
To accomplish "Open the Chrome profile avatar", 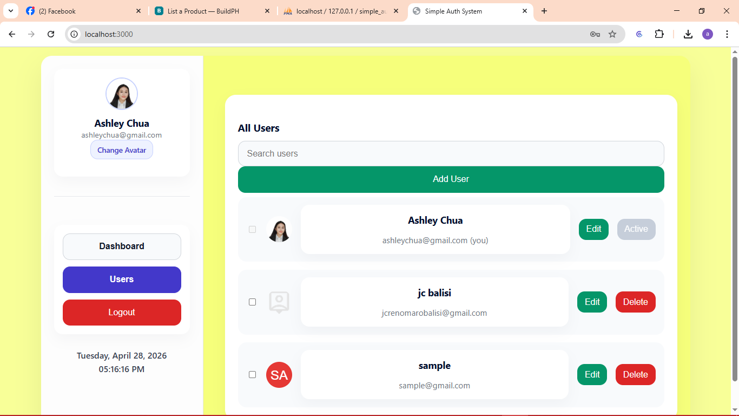I will (708, 34).
